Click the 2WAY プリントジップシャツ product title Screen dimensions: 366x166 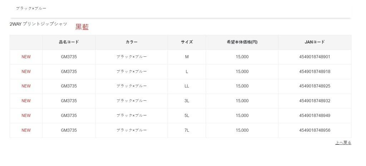pyautogui.click(x=39, y=24)
